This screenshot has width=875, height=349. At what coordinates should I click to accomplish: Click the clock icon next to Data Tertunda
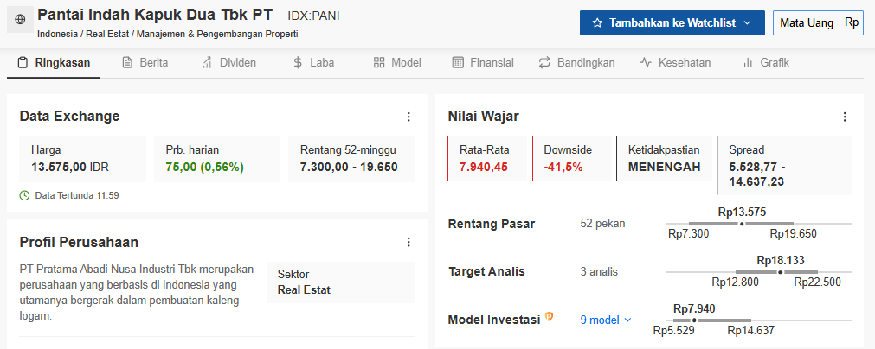tap(24, 195)
